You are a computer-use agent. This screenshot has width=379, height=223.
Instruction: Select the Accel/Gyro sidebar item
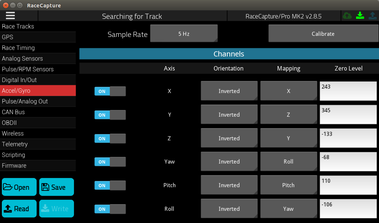38,91
